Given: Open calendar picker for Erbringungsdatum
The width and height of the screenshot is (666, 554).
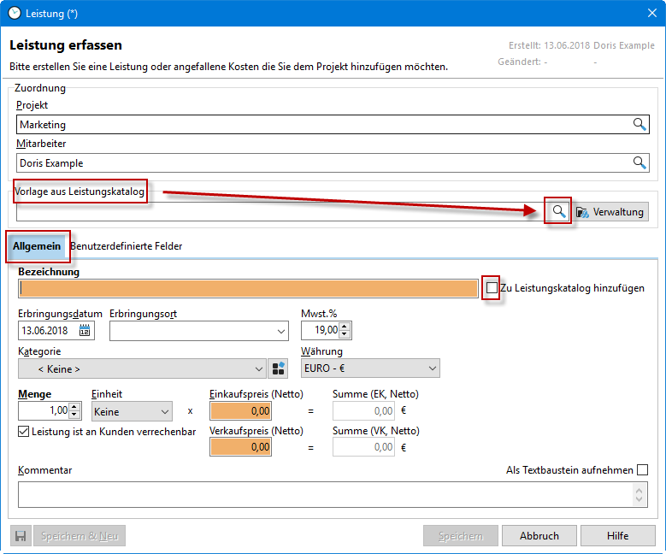Looking at the screenshot, I should click(85, 331).
